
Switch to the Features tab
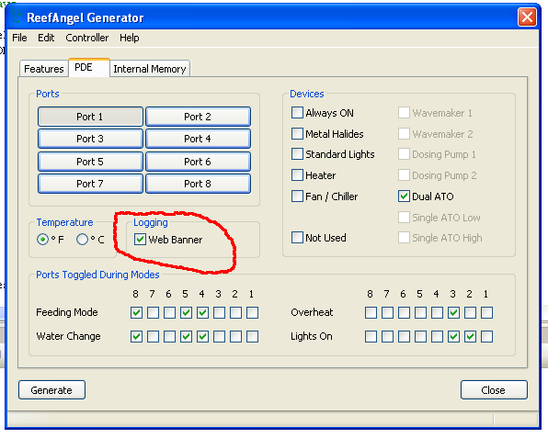44,69
